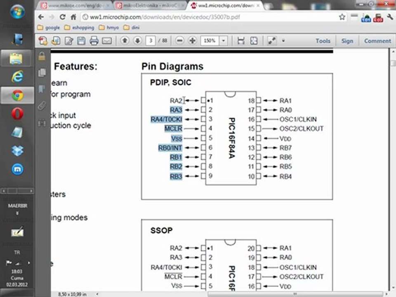Click the RB0/INT pin label

tap(170, 148)
